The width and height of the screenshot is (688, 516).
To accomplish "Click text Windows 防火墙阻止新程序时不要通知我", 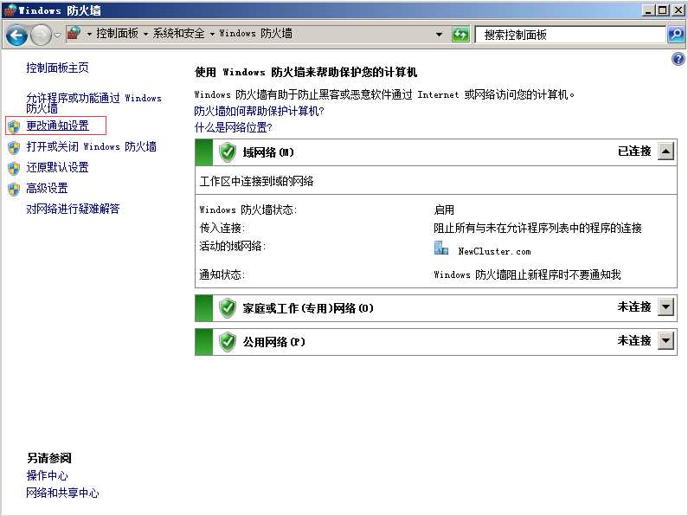I will pos(527,275).
